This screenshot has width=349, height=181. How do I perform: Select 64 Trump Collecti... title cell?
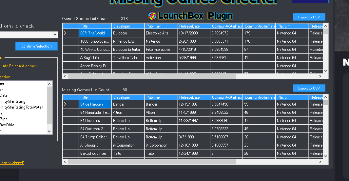[95, 137]
